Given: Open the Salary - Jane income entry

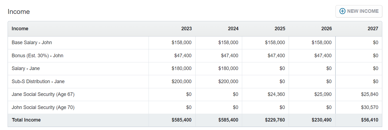Looking at the screenshot, I should tap(26, 68).
